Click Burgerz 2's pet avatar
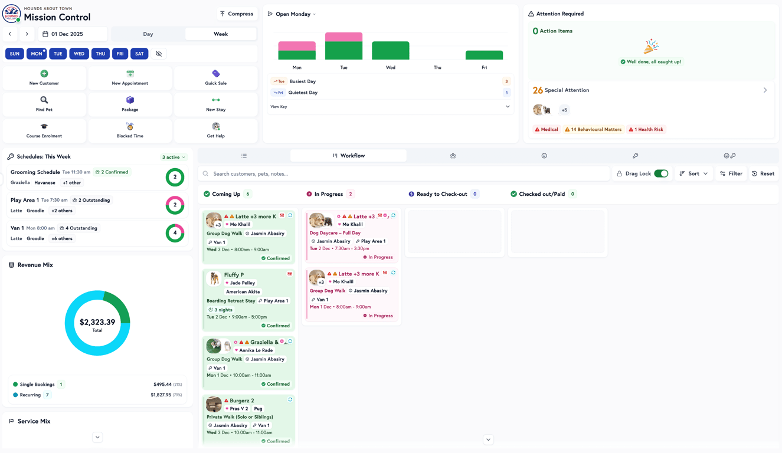 pos(214,404)
